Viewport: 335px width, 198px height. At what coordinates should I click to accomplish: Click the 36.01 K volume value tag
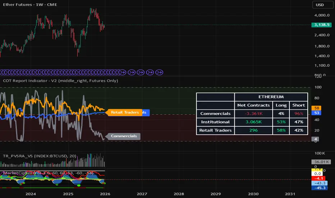[321, 162]
